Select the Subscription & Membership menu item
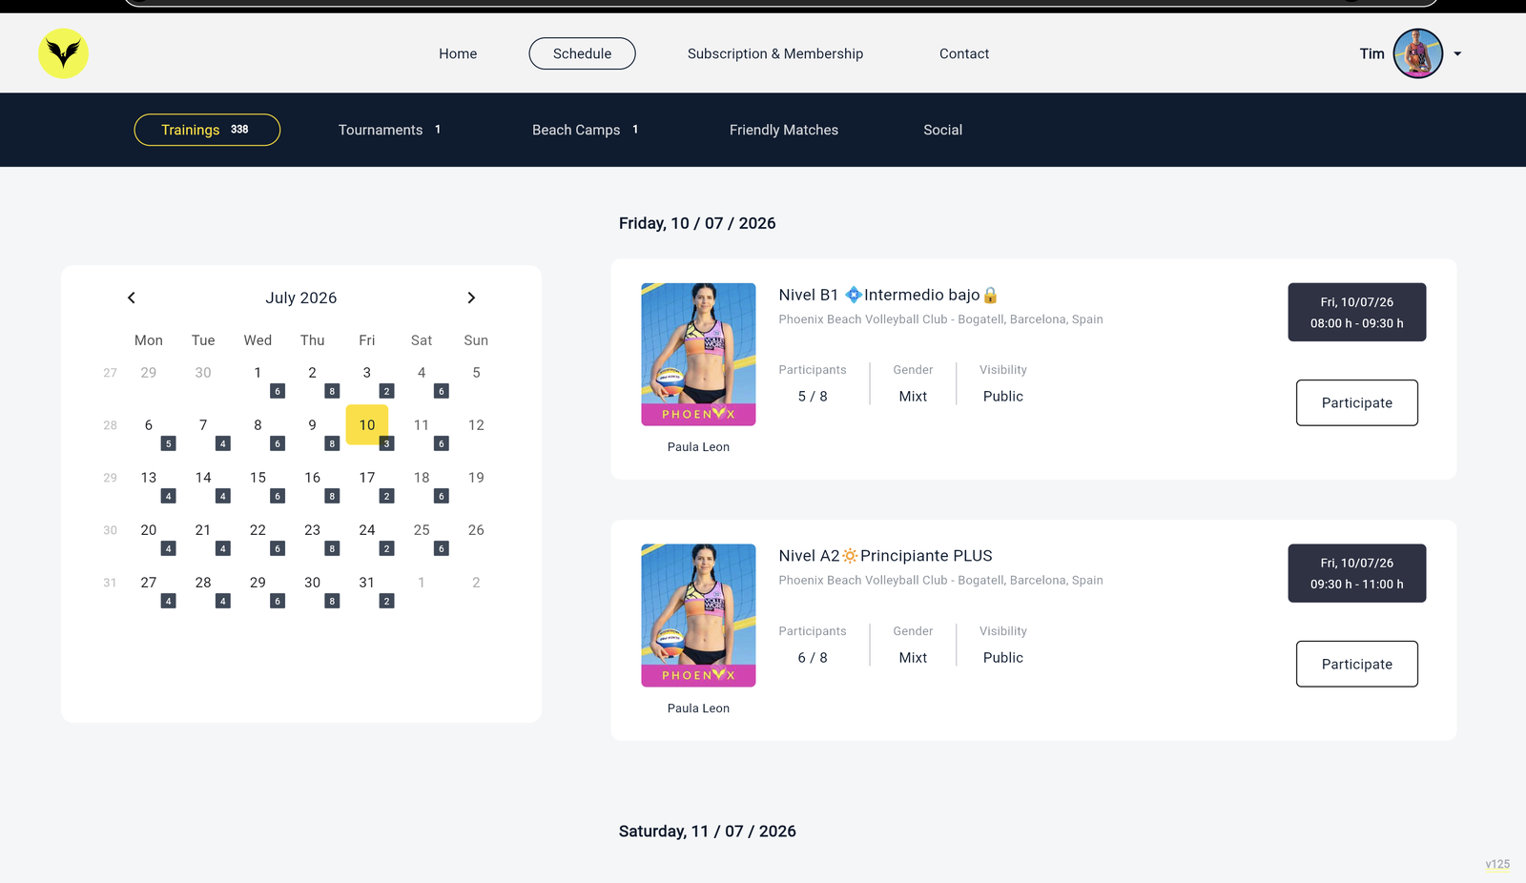 pyautogui.click(x=775, y=53)
